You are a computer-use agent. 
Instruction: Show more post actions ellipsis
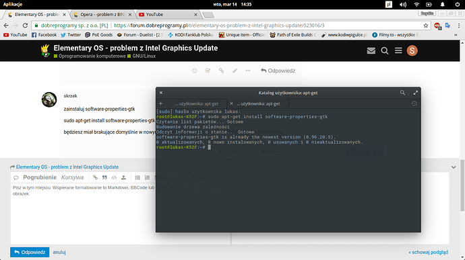pos(248,71)
